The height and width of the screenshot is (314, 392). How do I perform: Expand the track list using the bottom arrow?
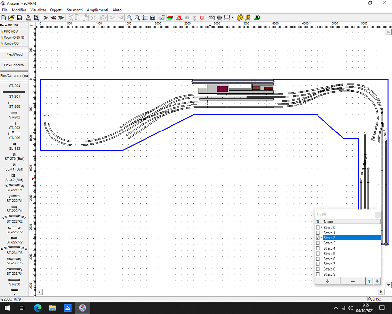(14, 294)
